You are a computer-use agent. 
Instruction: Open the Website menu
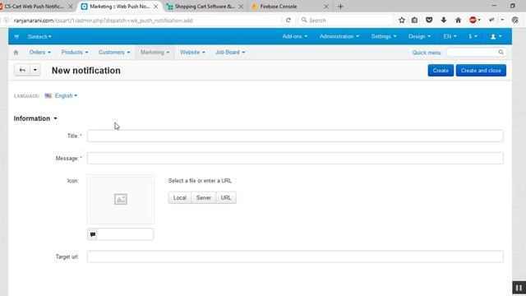coord(192,53)
